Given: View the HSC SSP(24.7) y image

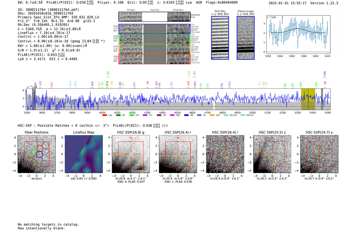Looking at the screenshot, I should 319,154.
